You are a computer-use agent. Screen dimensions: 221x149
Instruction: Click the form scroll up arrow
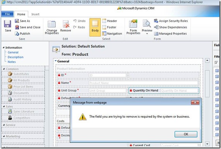(x=207, y=61)
